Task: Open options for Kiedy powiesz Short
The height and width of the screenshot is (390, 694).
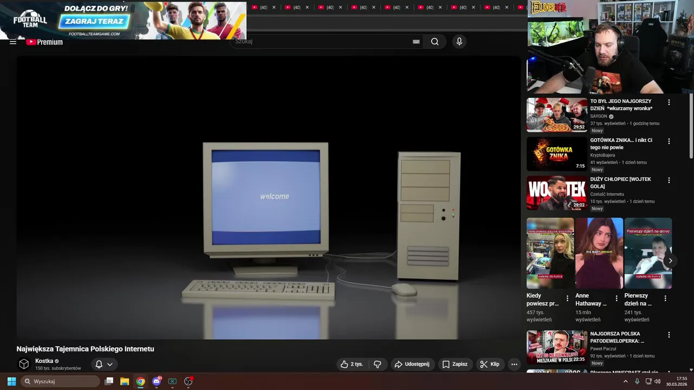Action: click(567, 298)
